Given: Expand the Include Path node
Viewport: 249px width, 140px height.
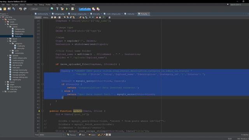Looking at the screenshot, I should 3,92.
